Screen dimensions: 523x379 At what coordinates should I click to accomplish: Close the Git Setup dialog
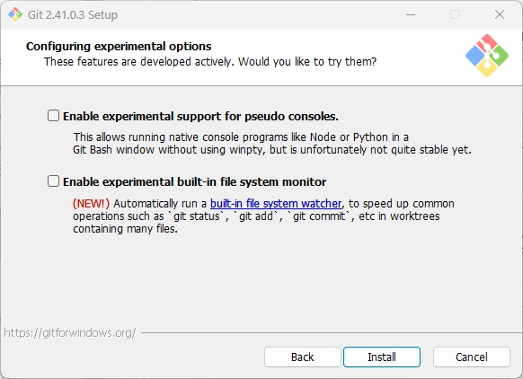tap(500, 14)
